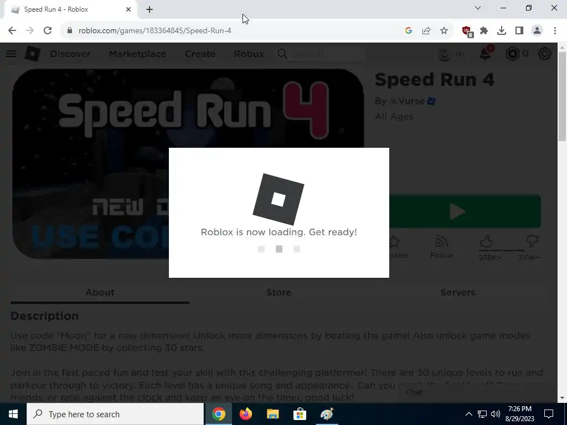Viewport: 567px width, 425px height.
Task: Bookmark this tab with the star
Action: pos(444,31)
